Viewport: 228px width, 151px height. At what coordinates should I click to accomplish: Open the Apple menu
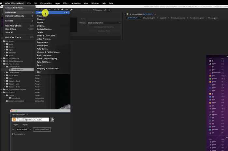click(1, 3)
